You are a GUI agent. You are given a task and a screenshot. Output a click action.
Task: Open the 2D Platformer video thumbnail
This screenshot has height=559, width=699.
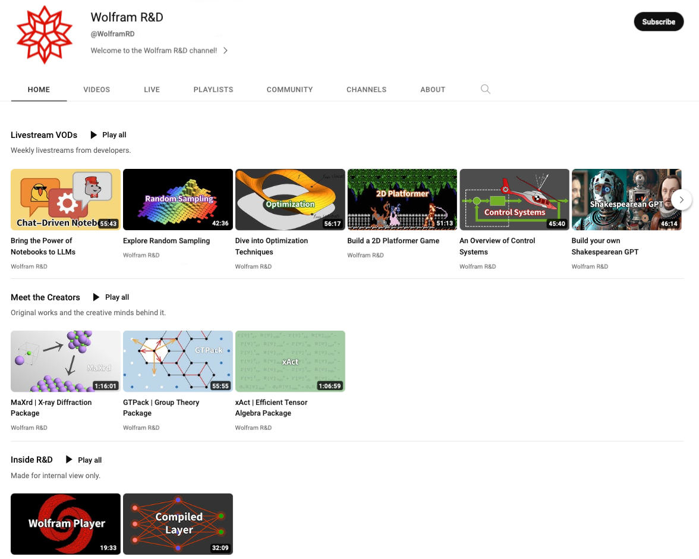coord(402,199)
